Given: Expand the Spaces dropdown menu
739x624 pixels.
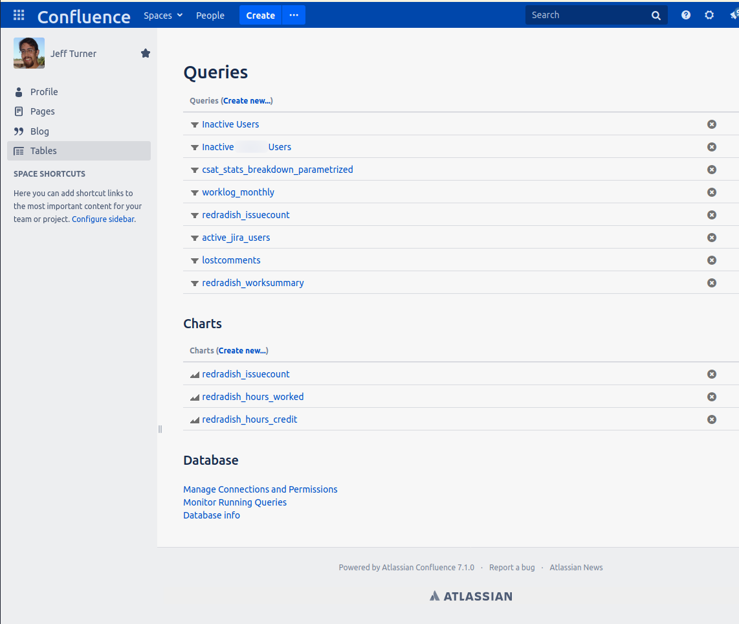Looking at the screenshot, I should [163, 16].
